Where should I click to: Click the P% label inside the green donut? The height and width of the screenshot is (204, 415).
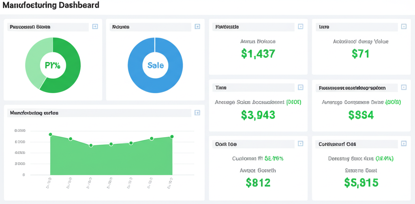point(53,65)
